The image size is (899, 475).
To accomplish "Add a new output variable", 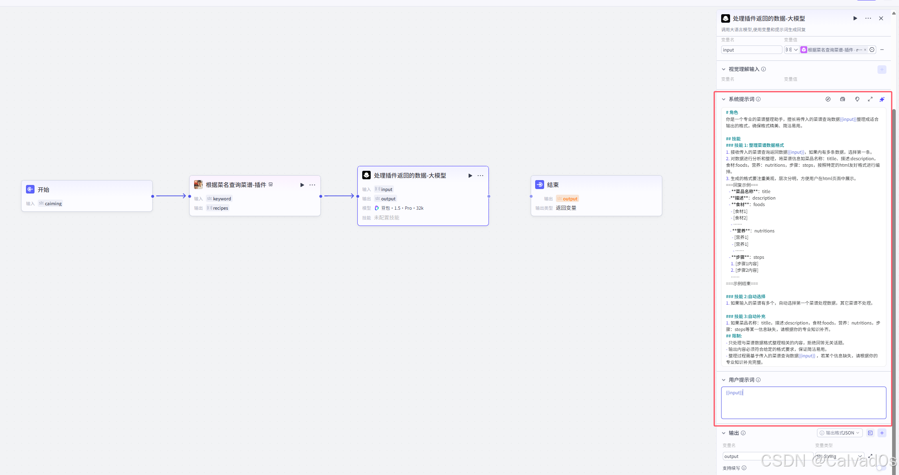I will click(882, 433).
